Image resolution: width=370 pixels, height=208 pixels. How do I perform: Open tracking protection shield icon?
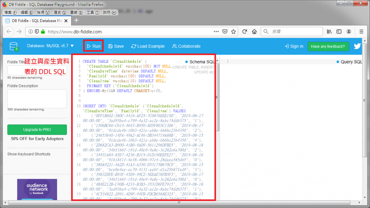click(x=37, y=31)
